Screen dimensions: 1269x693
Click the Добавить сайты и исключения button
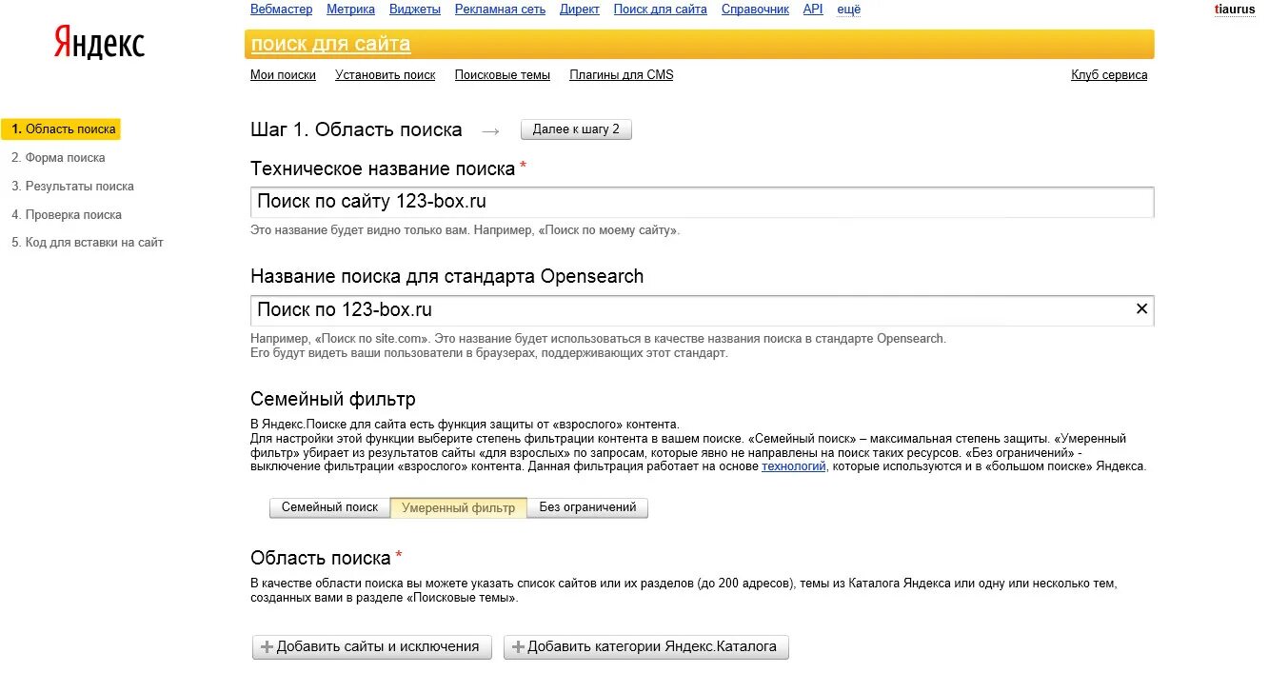(372, 647)
